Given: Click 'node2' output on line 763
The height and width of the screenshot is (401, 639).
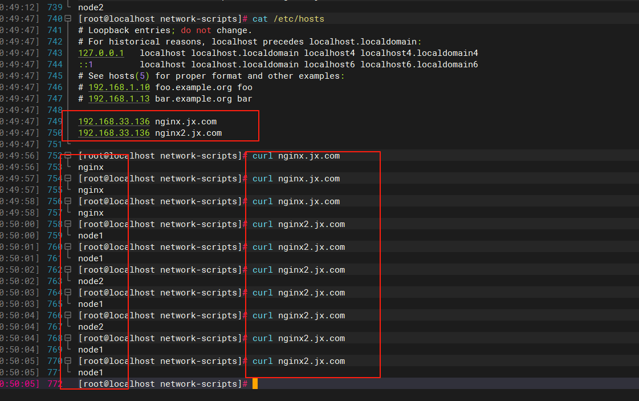Looking at the screenshot, I should [x=91, y=281].
